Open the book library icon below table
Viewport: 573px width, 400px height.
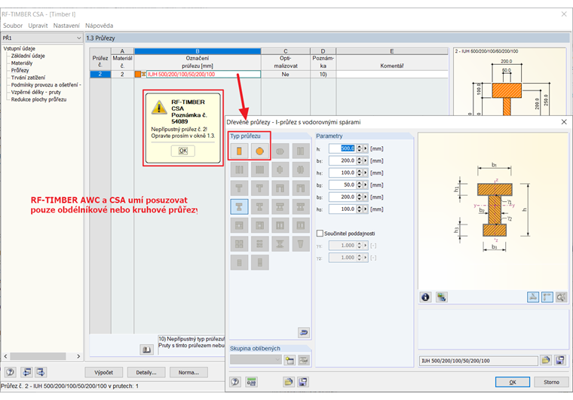(x=146, y=350)
